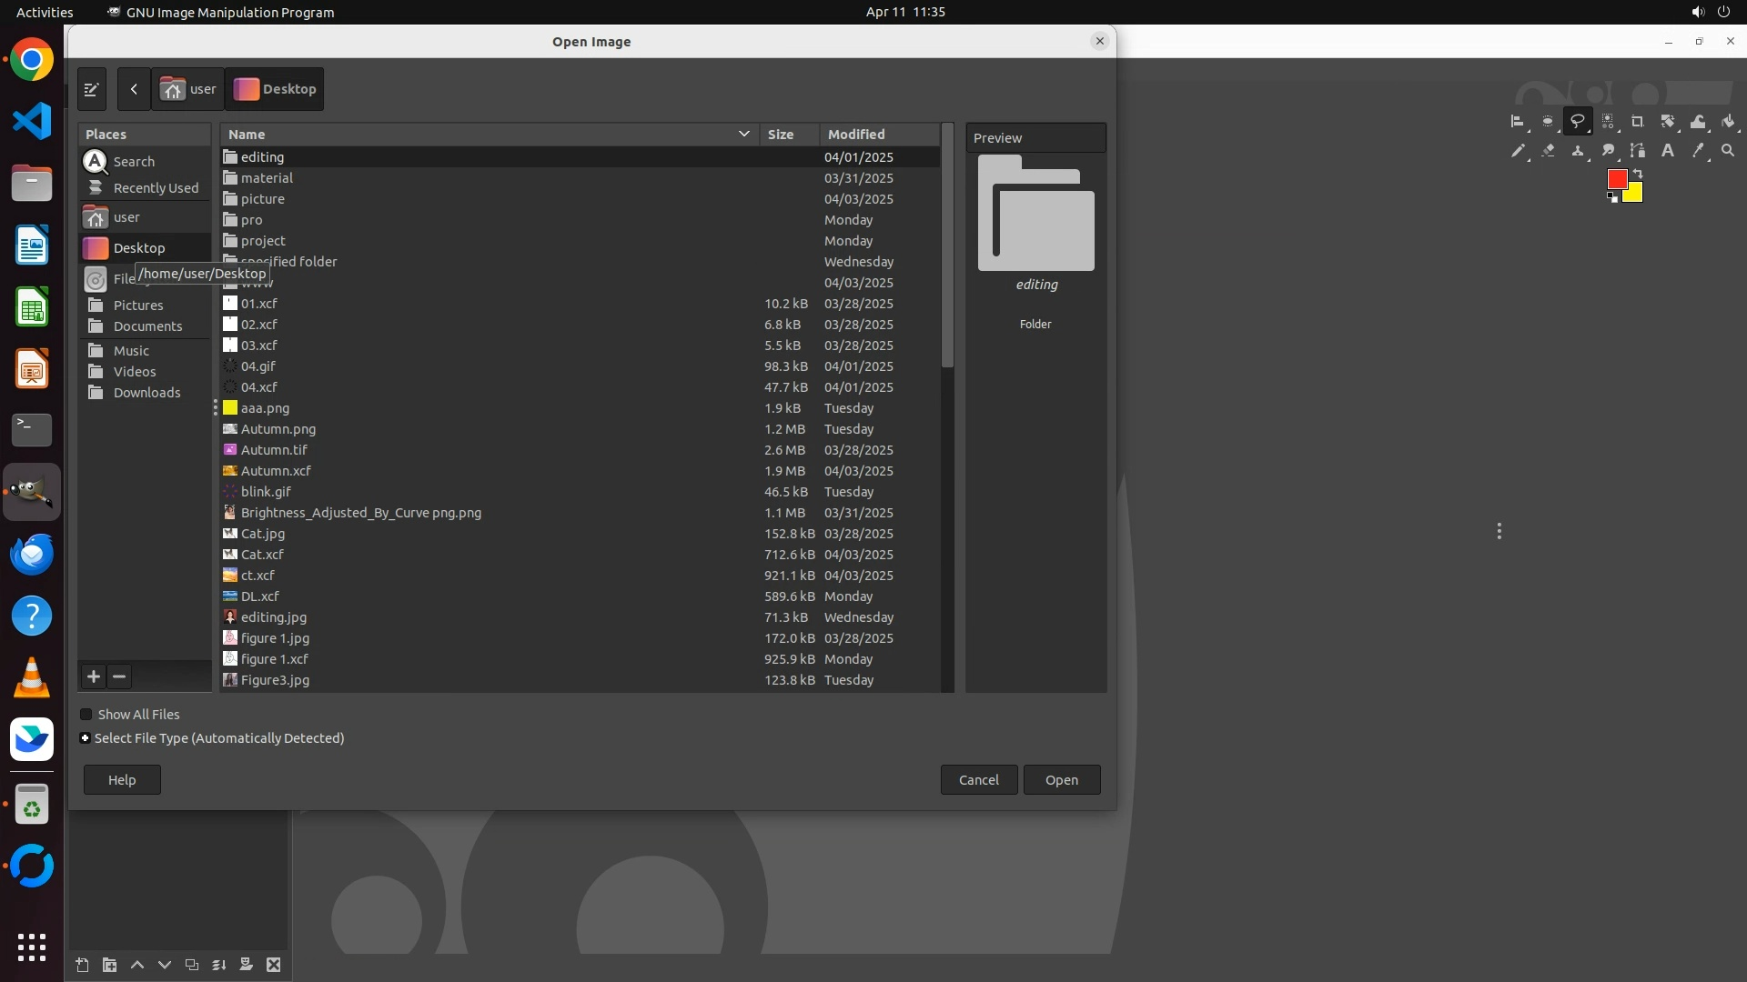Enable the Show All Files checkbox
The width and height of the screenshot is (1747, 982).
coord(86,715)
